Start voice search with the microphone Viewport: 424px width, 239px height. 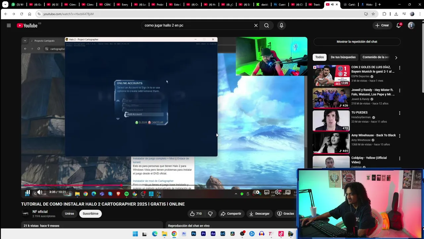coord(282,26)
